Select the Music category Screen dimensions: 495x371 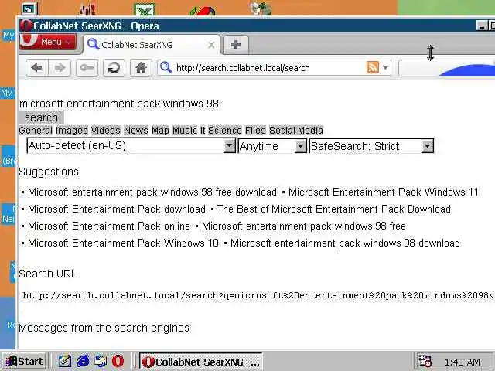[x=185, y=131]
